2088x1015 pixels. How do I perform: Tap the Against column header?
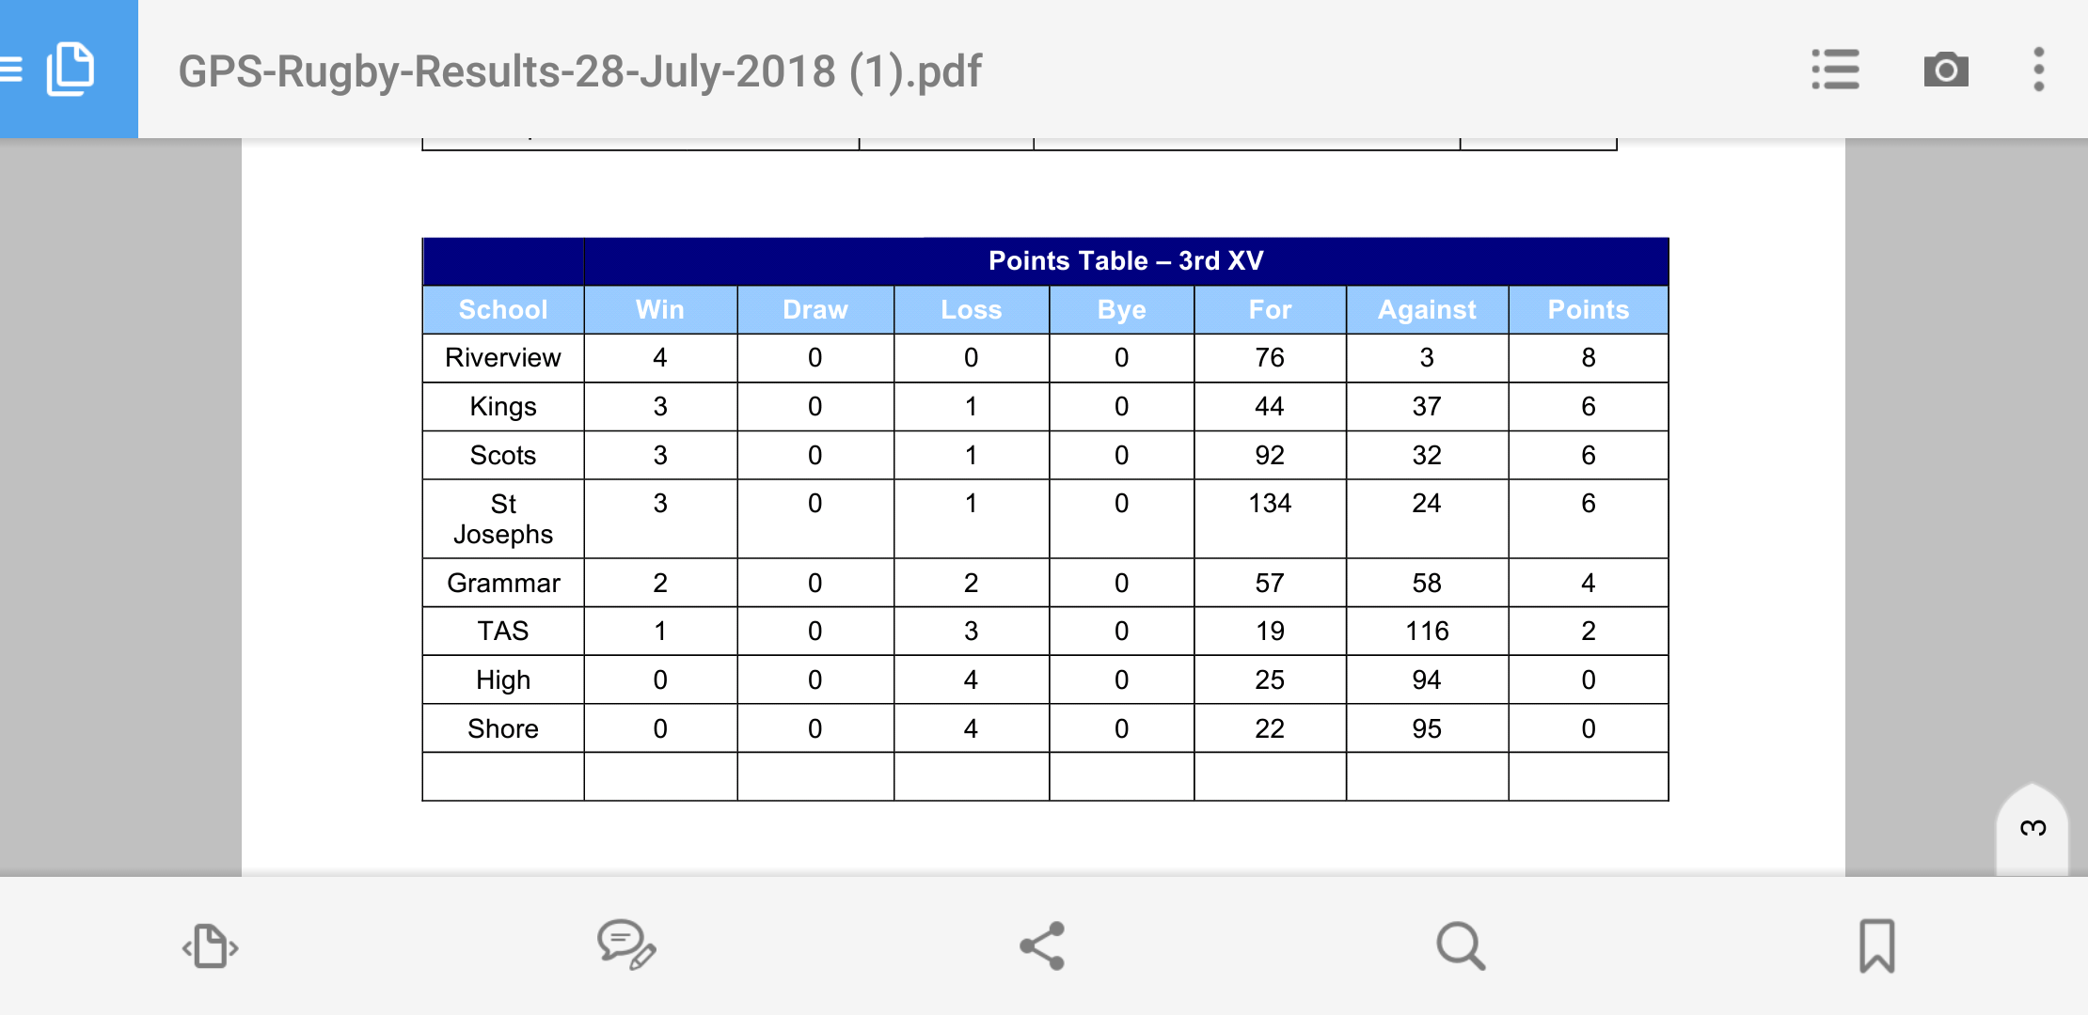[1427, 309]
